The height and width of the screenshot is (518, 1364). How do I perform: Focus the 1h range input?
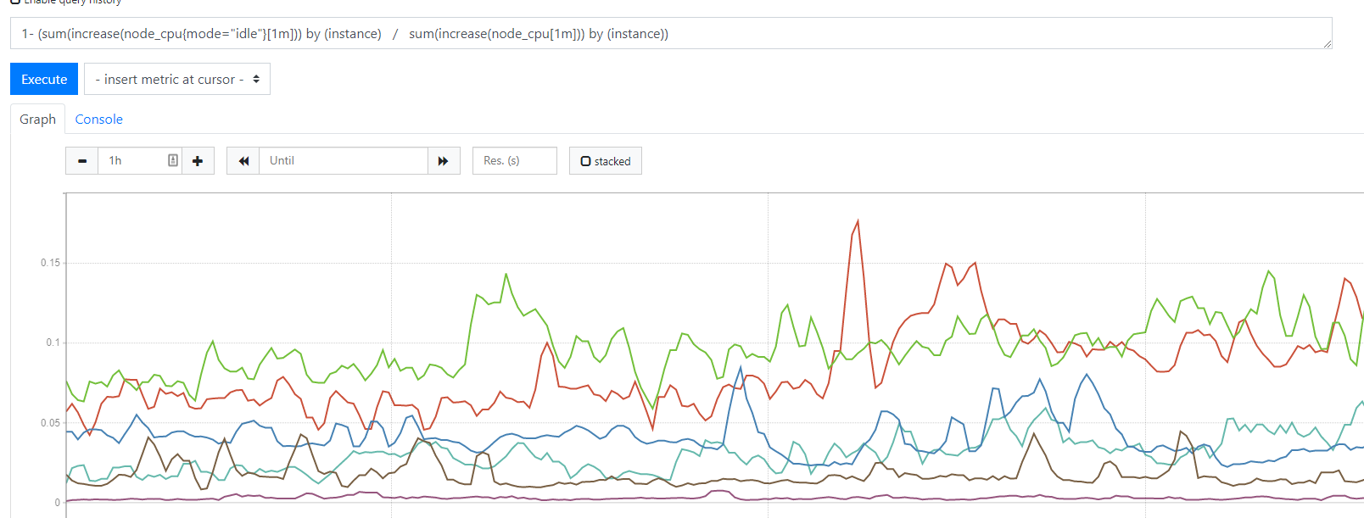pos(134,161)
